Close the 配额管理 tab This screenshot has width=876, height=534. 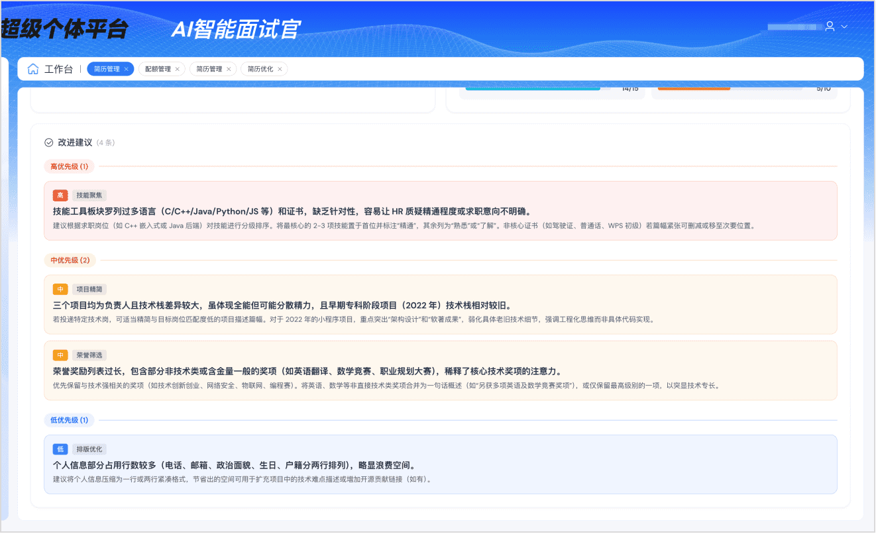pyautogui.click(x=178, y=69)
